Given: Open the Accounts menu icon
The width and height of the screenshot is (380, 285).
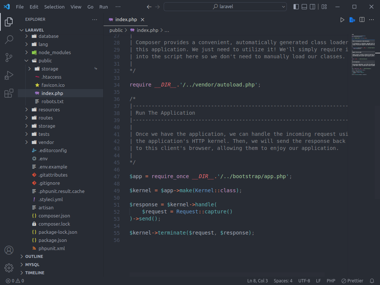Looking at the screenshot, I should [9, 250].
